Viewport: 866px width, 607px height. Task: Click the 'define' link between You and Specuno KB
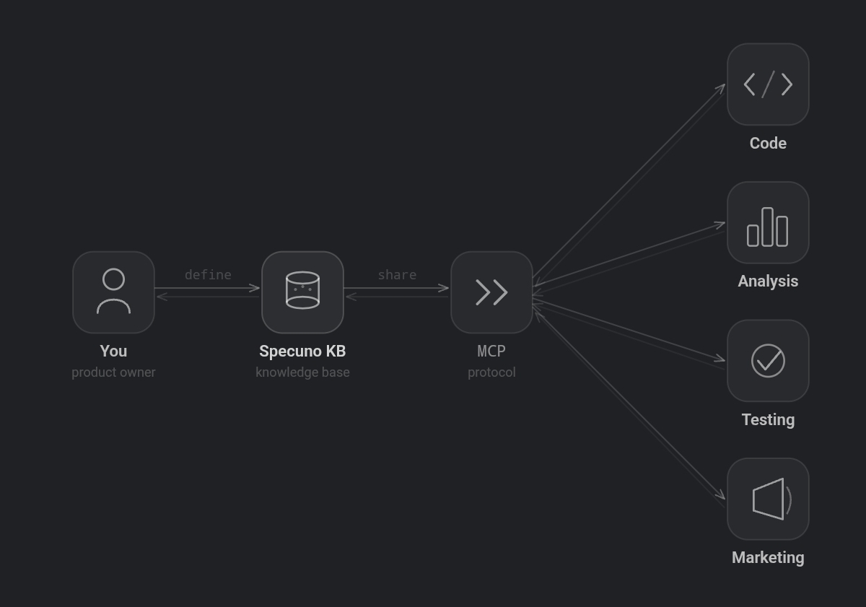208,274
